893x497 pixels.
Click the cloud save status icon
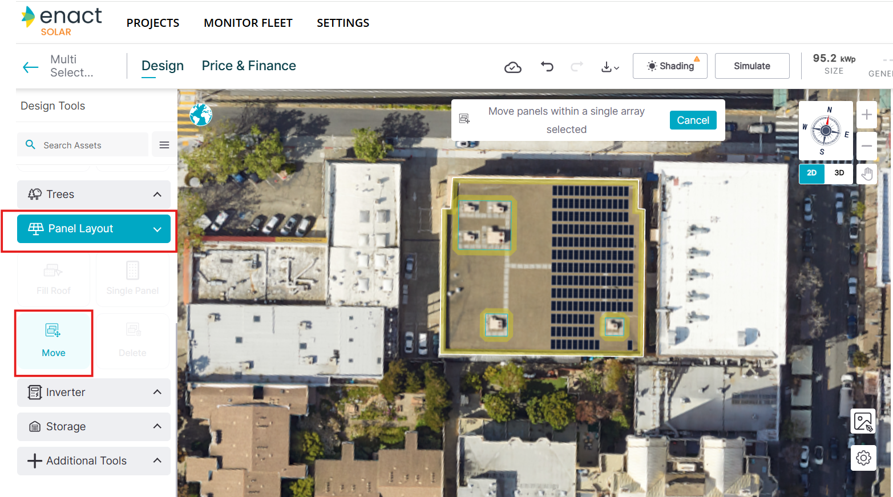pos(512,67)
